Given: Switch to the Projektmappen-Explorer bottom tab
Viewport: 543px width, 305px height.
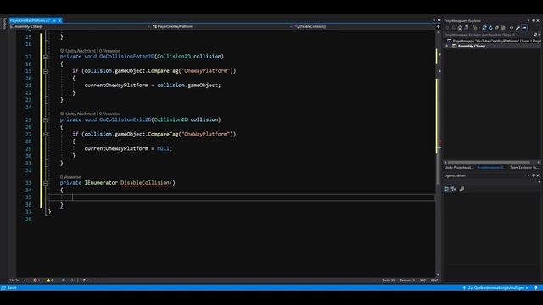Looking at the screenshot, I should click(x=491, y=168).
